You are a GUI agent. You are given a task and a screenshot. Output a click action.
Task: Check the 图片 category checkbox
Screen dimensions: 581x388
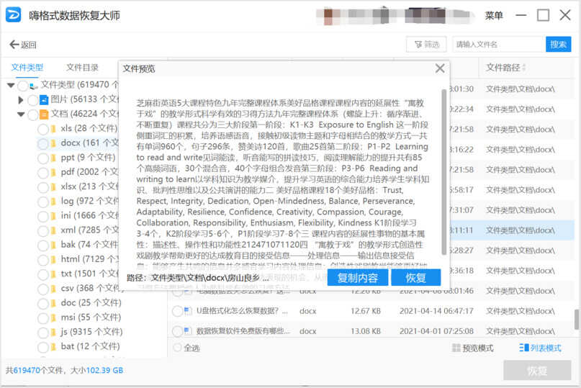(x=33, y=100)
